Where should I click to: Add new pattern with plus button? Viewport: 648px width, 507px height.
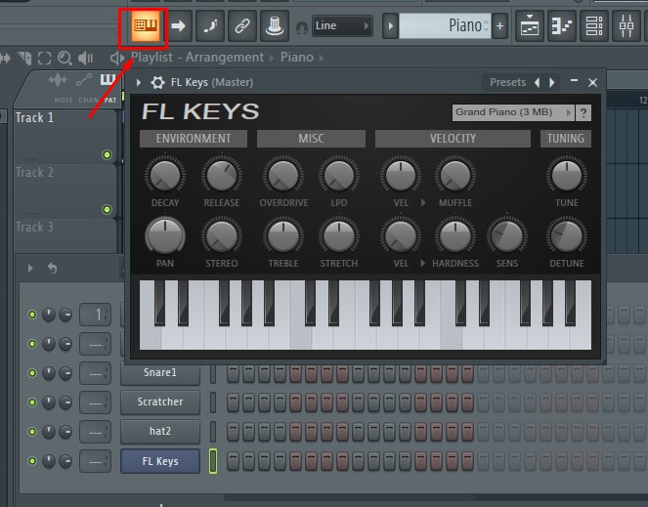pyautogui.click(x=500, y=26)
